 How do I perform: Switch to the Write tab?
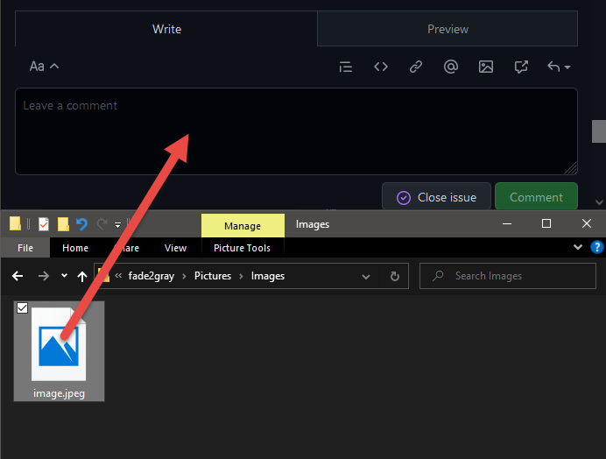pos(166,29)
